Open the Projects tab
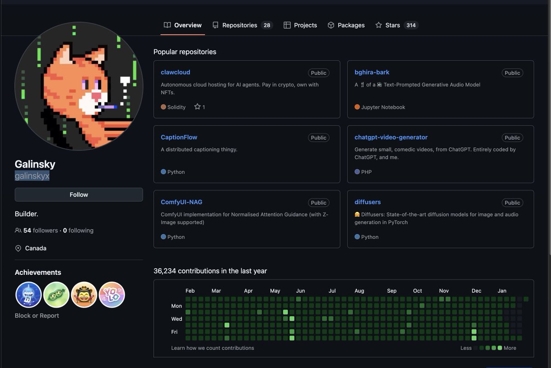The image size is (551, 368). 300,25
